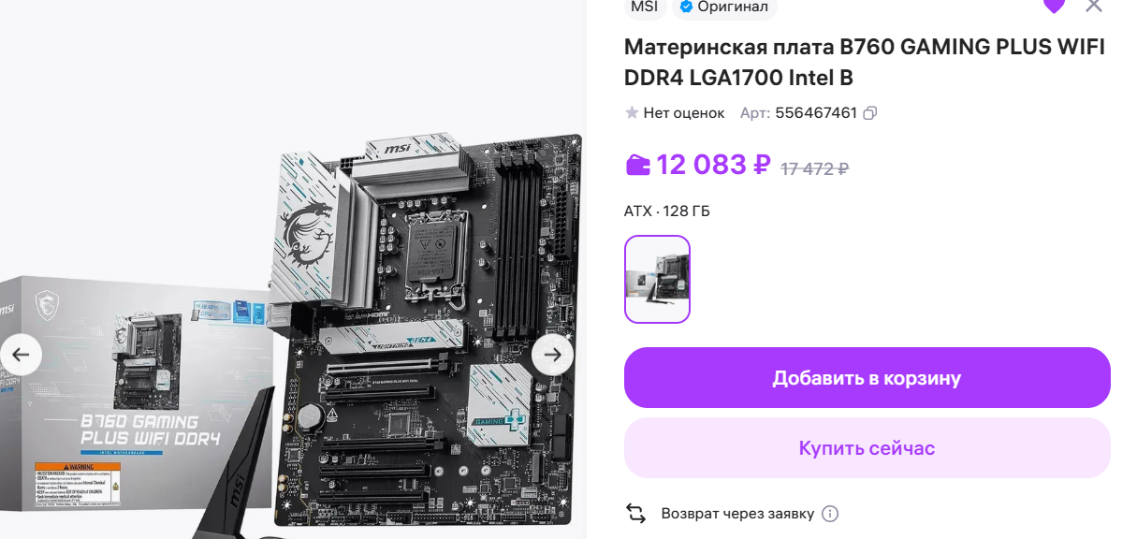Click the 12 083 ₽ price
The image size is (1137, 539).
click(713, 165)
